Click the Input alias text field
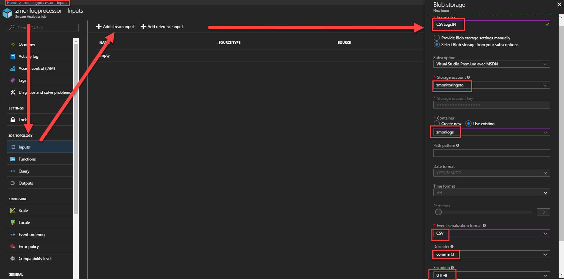Image resolution: width=564 pixels, height=280 pixels. (492, 24)
